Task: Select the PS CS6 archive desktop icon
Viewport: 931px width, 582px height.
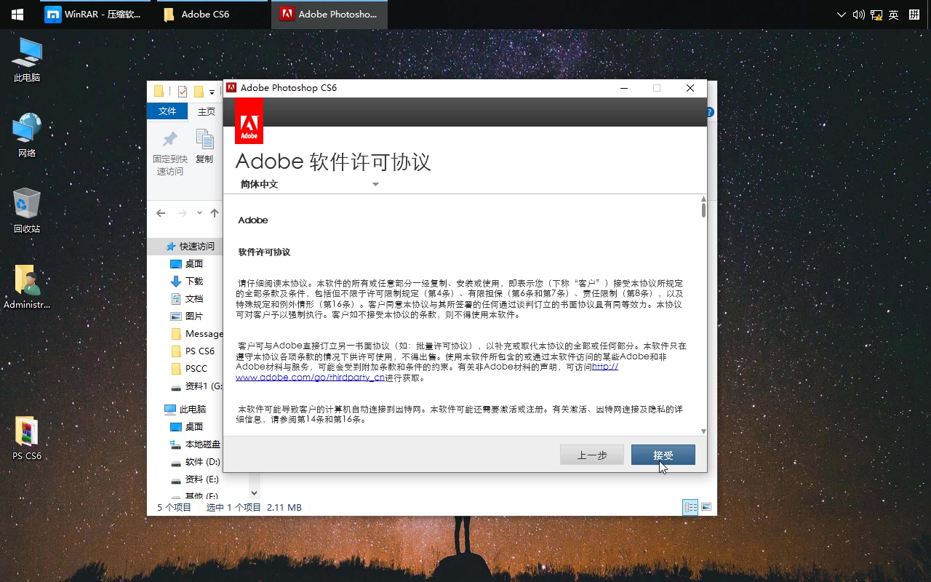Action: tap(27, 439)
